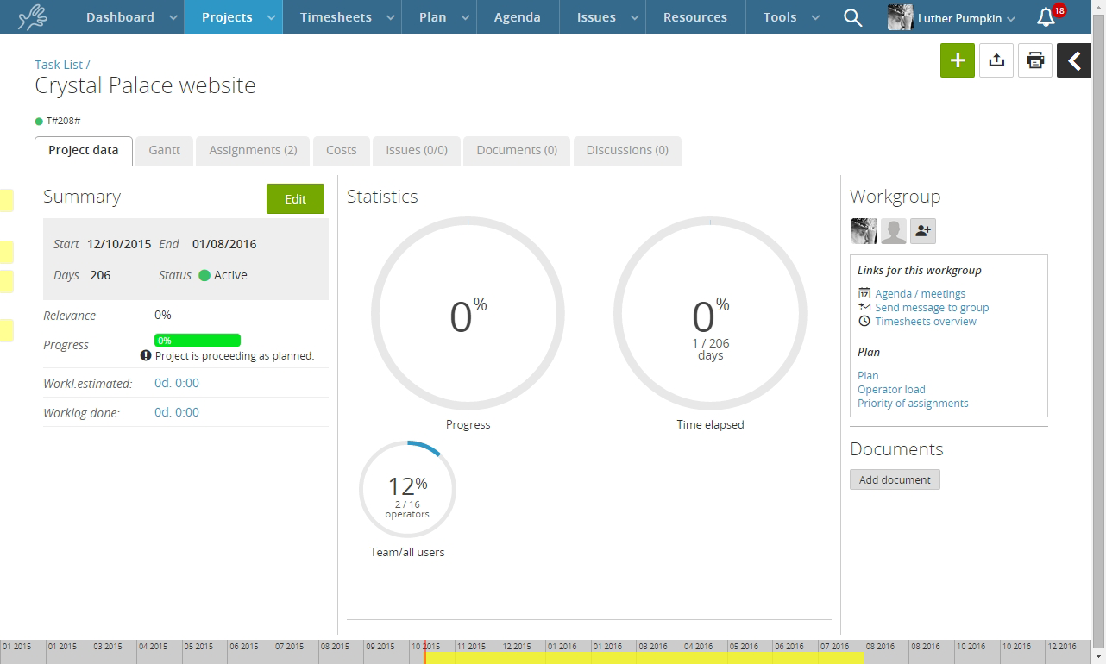Click the export upload icon
Viewport: 1106px width, 664px height.
[996, 60]
